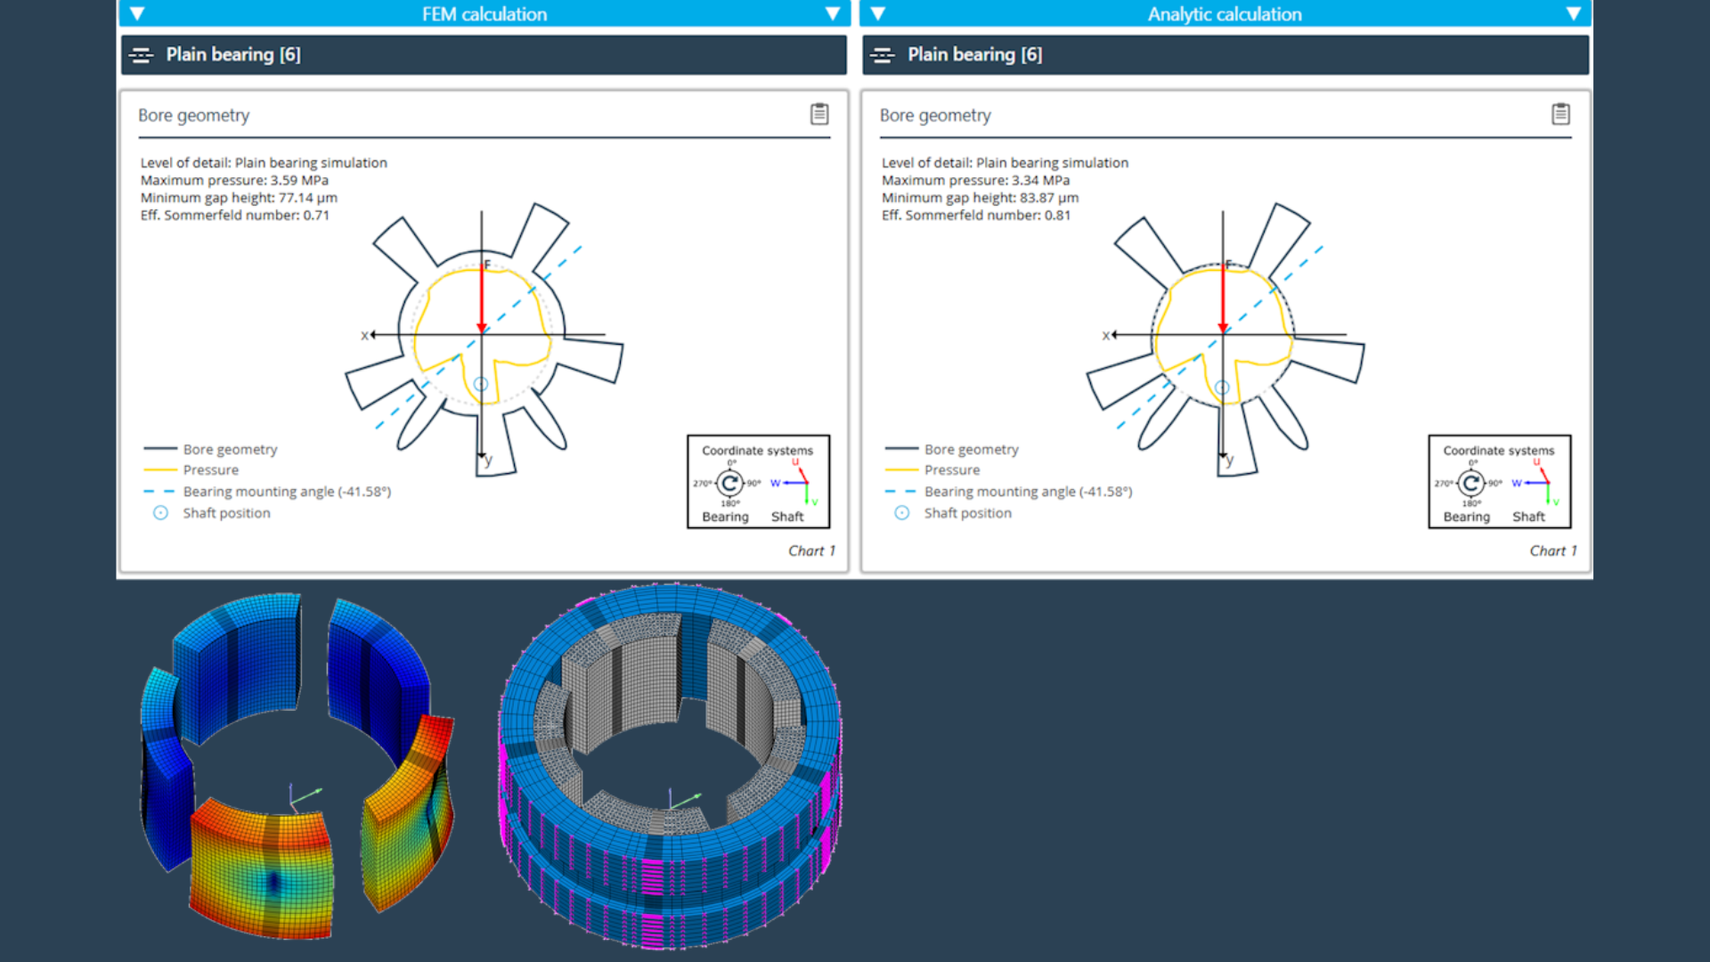
Task: Toggle Bearing mounting angle legend in Analytic chart
Action: click(1008, 492)
